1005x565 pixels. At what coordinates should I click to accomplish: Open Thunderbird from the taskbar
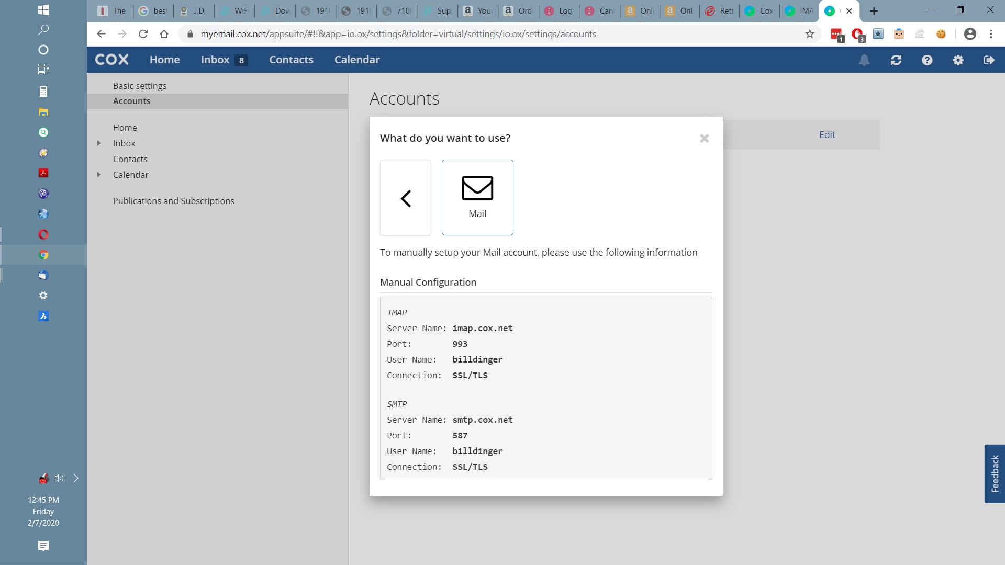(43, 275)
